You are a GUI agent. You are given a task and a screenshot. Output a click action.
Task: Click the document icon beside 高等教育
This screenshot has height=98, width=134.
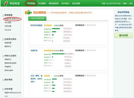click(3, 15)
